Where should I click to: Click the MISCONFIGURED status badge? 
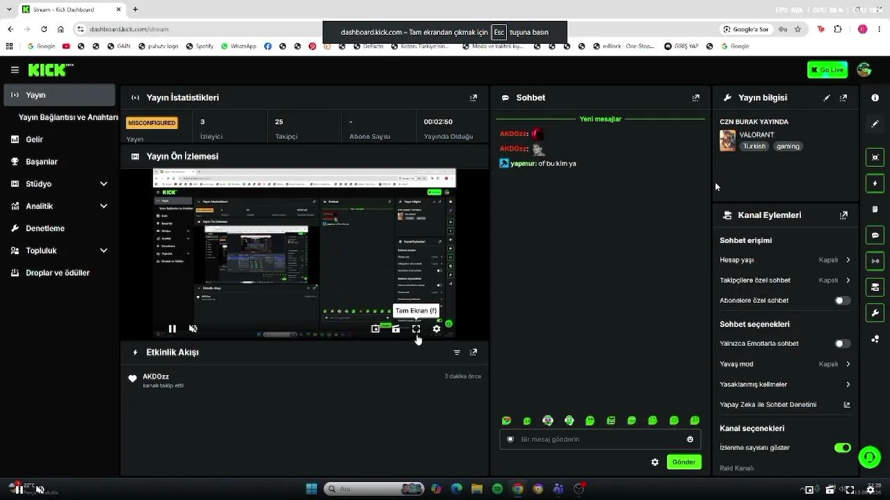click(152, 123)
